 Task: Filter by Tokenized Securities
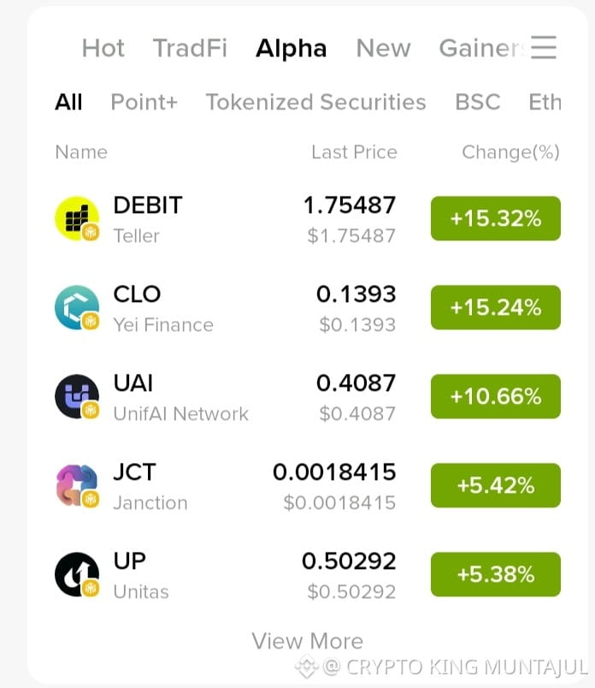(316, 102)
